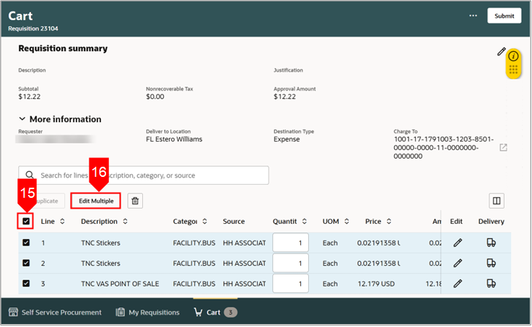The height and width of the screenshot is (327, 532).
Task: Uncheck line 3 checkbox
Action: click(x=26, y=283)
